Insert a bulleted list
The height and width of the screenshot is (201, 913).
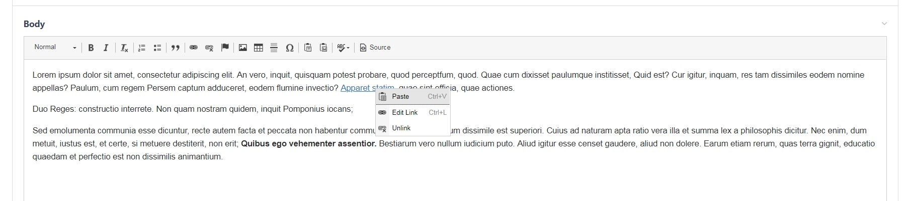(157, 48)
